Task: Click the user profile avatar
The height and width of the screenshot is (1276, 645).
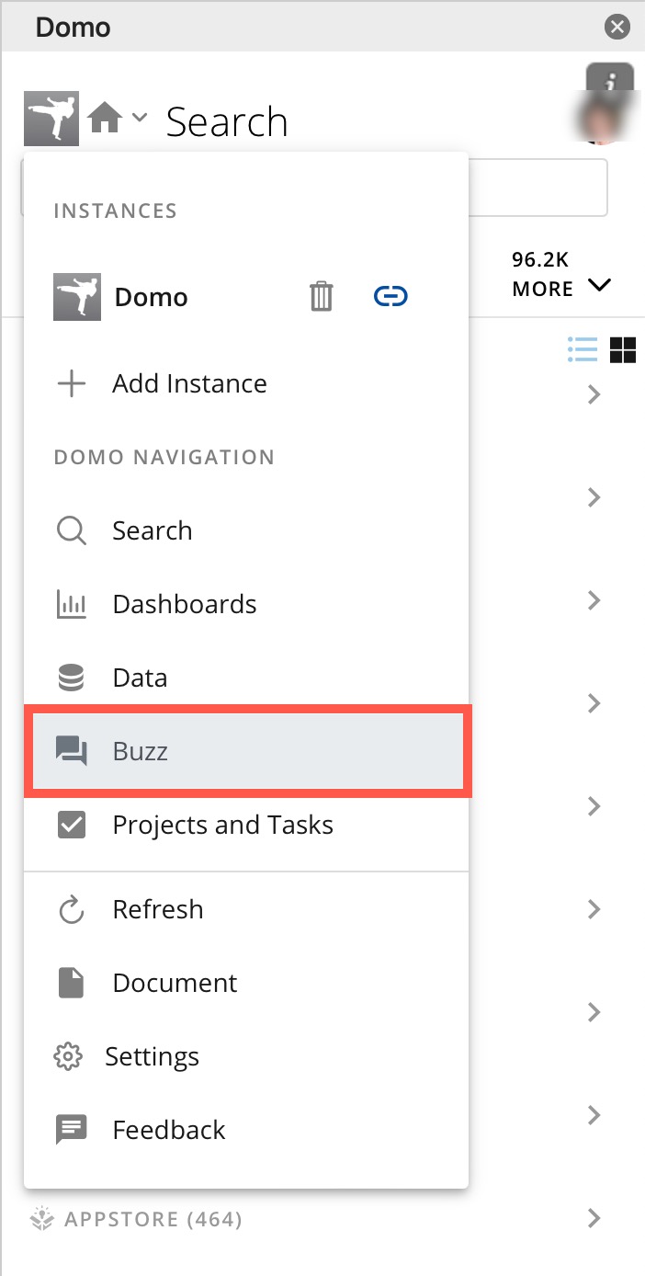Action: 602,118
